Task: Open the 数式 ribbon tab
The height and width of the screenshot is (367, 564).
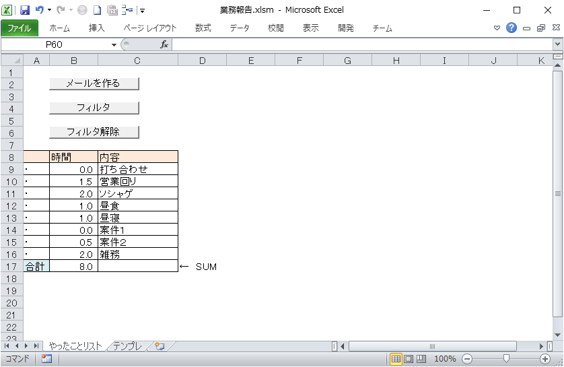Action: point(203,28)
